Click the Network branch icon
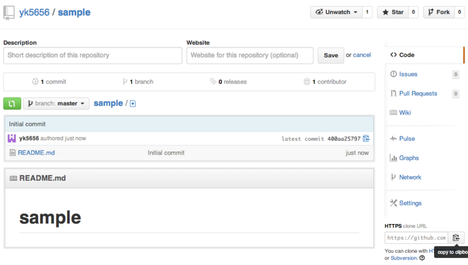This screenshot has height=265, width=468. click(x=393, y=177)
